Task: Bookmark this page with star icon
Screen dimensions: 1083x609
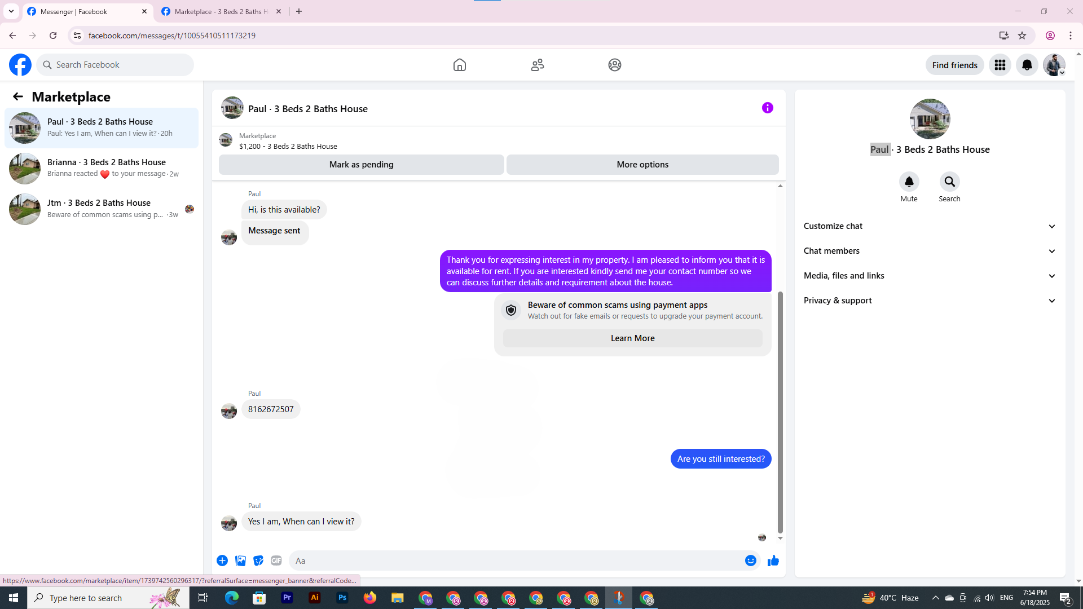Action: 1022,36
